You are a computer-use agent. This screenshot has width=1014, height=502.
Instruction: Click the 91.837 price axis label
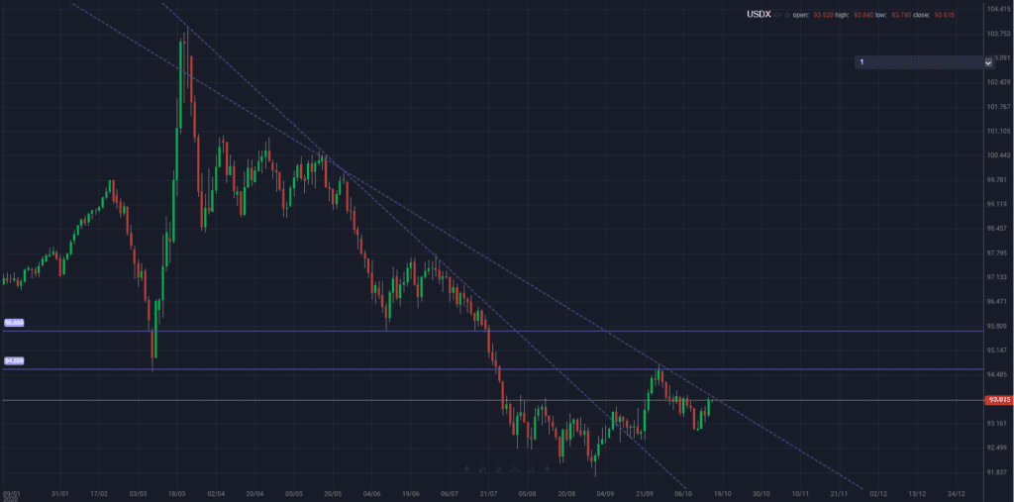pos(999,471)
